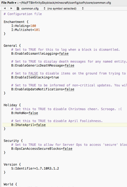Click true after EnableItemStacking

point(55,77)
